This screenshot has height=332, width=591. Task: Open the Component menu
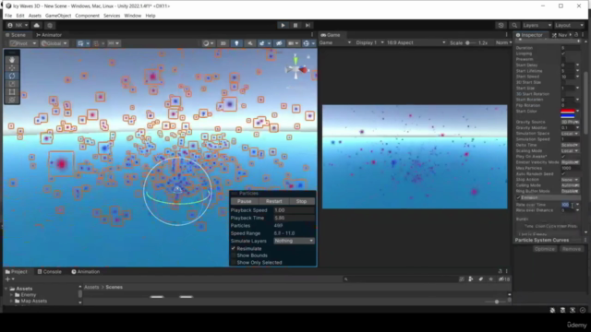tap(87, 16)
